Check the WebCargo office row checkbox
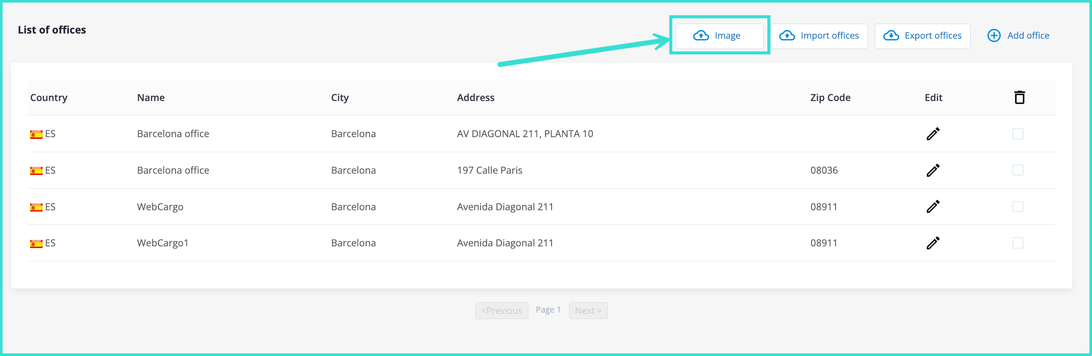The height and width of the screenshot is (356, 1092). [1018, 207]
